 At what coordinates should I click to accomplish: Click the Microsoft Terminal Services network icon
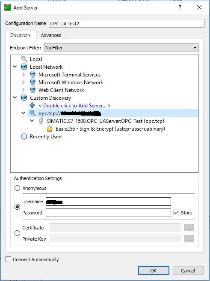pos(33,75)
